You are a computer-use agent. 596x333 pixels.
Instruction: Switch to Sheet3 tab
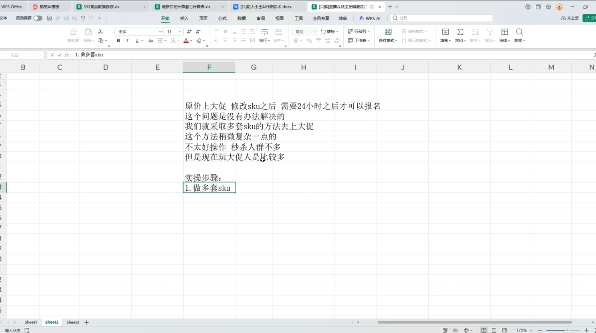73,322
